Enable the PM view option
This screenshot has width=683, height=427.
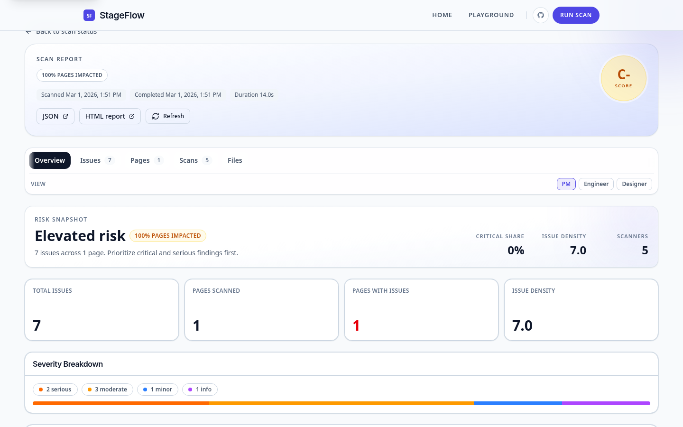tap(566, 184)
